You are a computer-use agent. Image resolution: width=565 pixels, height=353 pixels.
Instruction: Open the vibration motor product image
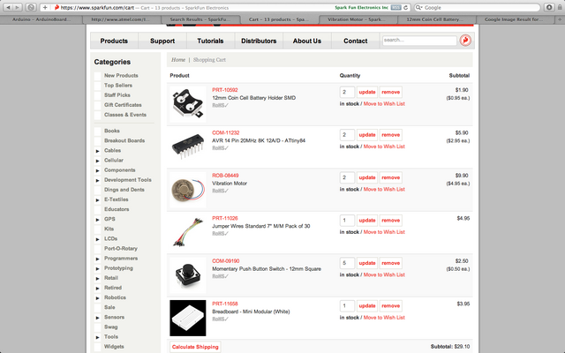pos(188,190)
